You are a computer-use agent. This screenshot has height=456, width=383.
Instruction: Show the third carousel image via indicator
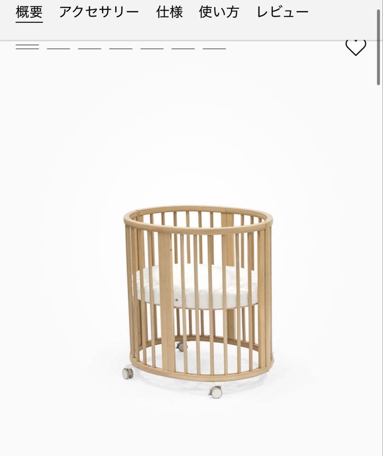tap(89, 48)
